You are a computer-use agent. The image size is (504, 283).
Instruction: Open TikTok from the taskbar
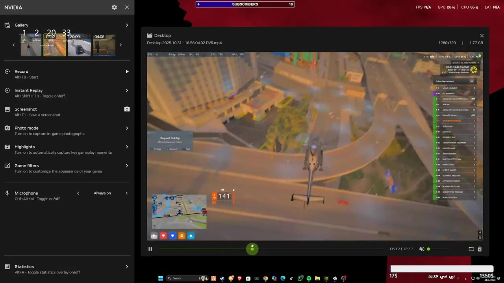(x=291, y=278)
